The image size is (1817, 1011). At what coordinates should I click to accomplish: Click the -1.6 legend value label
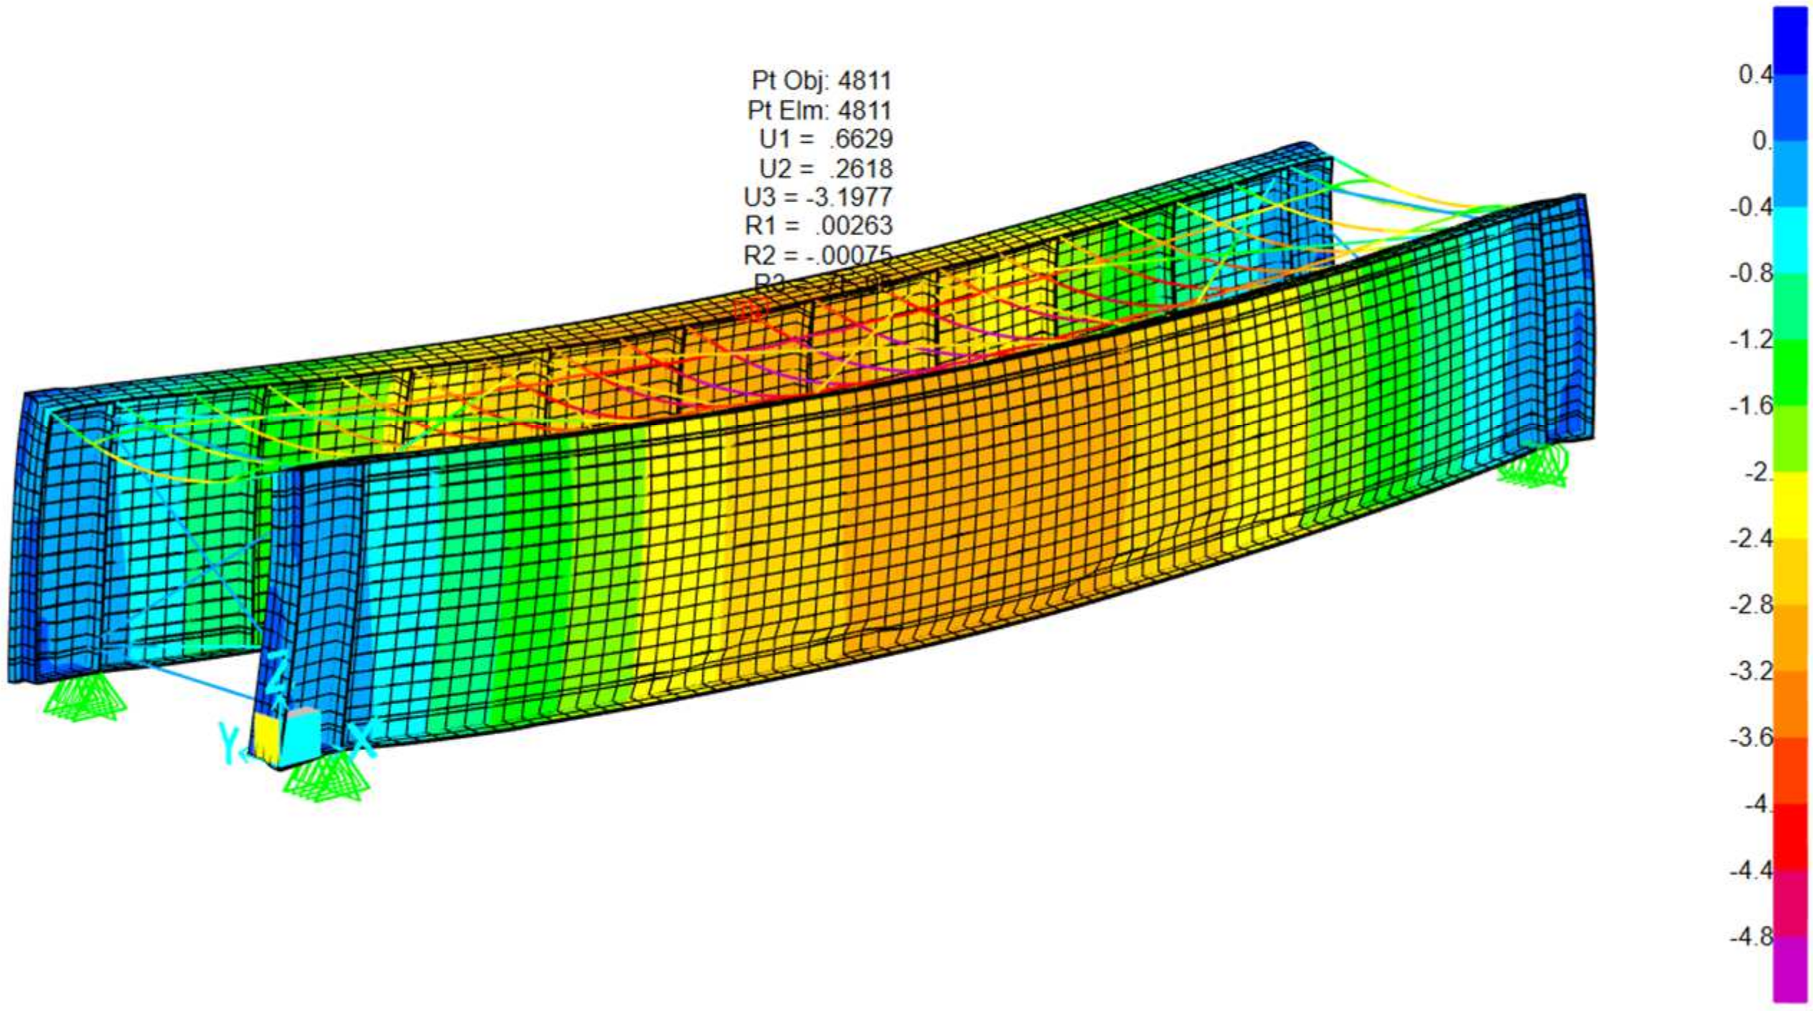point(1751,407)
